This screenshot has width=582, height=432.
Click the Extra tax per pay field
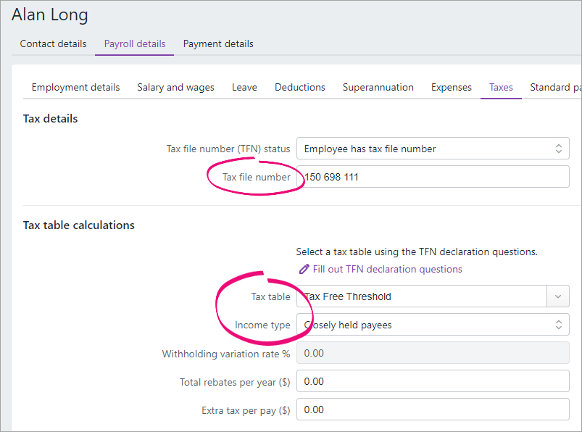click(433, 410)
